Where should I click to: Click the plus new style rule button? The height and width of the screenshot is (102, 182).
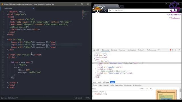[x=151, y=89]
